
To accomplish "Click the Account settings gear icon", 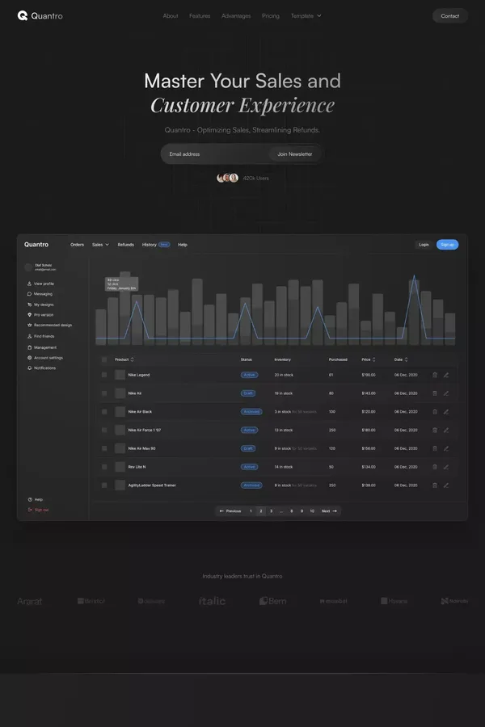I will click(x=29, y=358).
